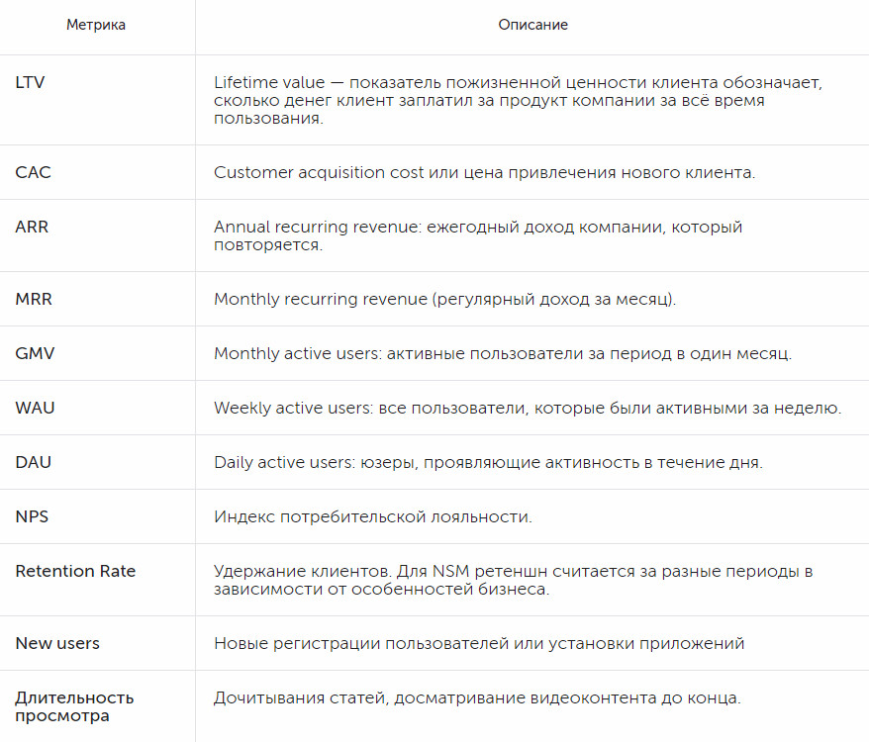
Task: Select the ARR row label
Action: (x=32, y=227)
